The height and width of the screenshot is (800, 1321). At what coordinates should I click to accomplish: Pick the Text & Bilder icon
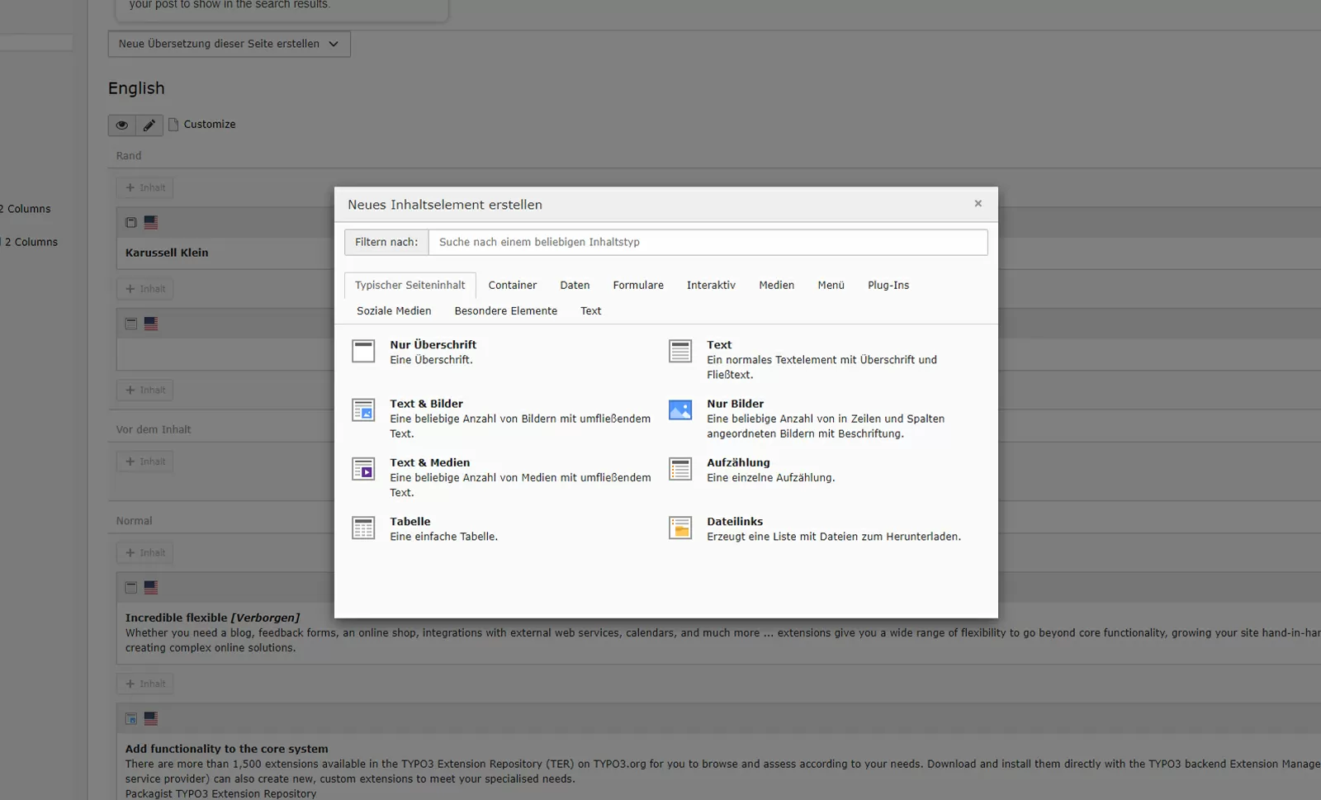(363, 409)
